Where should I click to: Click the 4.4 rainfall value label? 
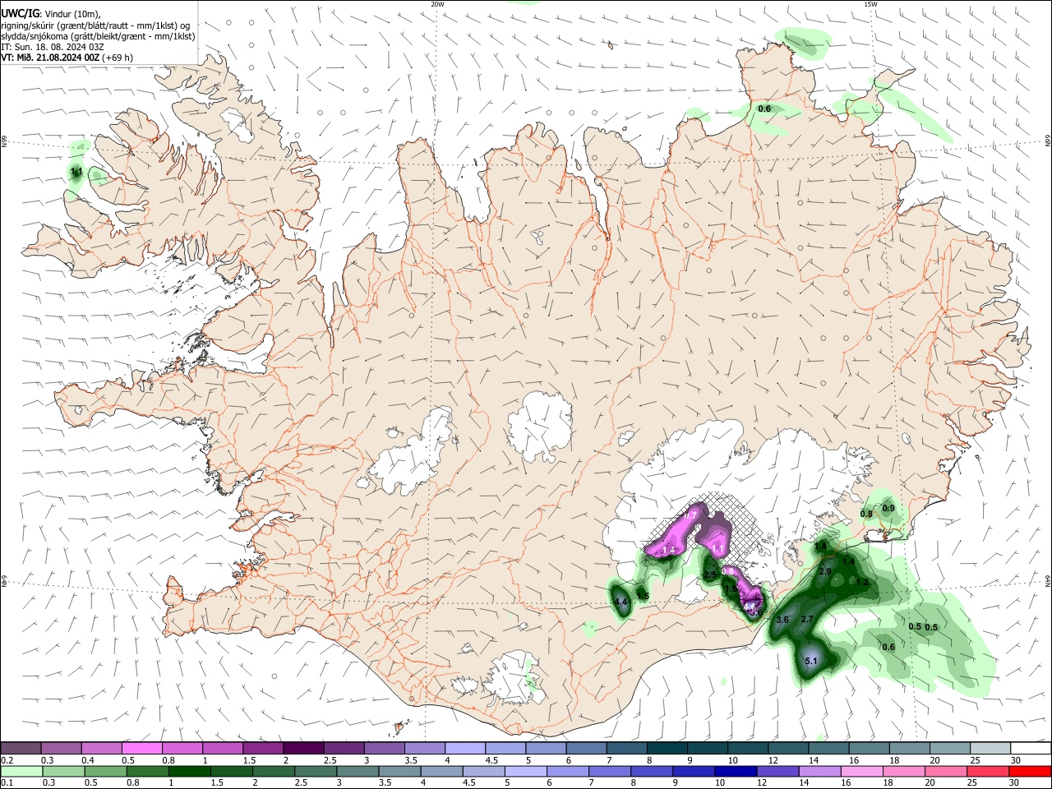pos(621,602)
